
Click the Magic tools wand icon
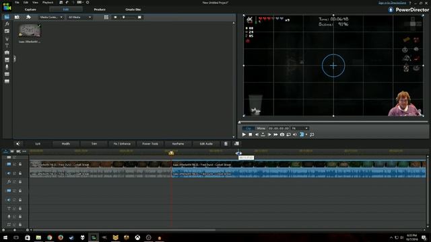pos(18,143)
